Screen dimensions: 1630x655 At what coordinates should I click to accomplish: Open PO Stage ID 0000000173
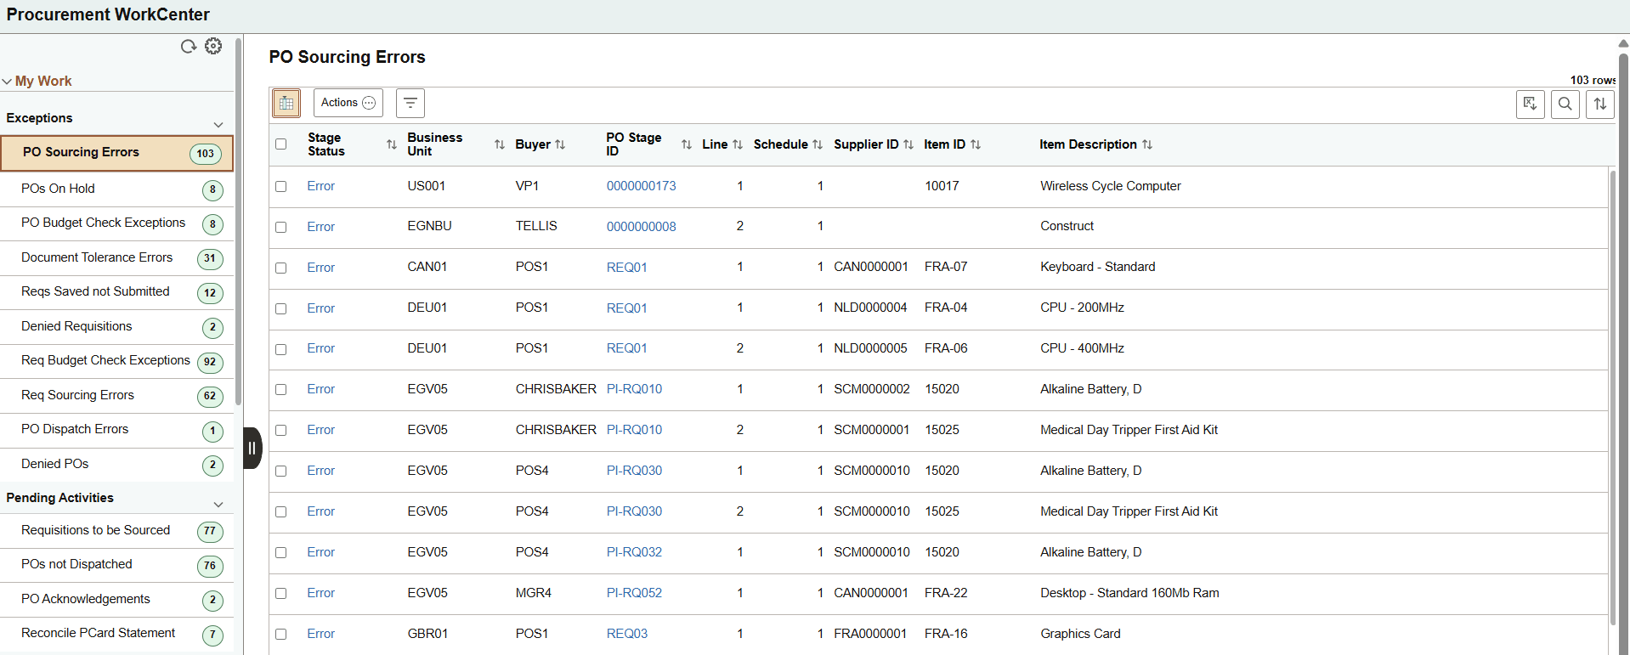[641, 186]
